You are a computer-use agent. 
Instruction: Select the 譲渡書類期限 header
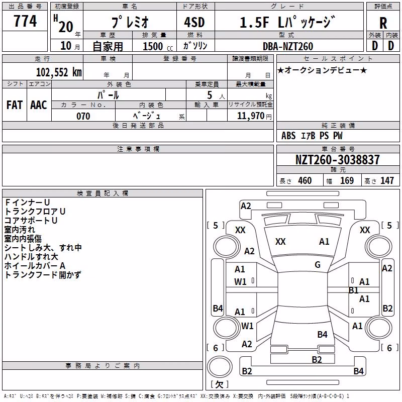pos(250,58)
